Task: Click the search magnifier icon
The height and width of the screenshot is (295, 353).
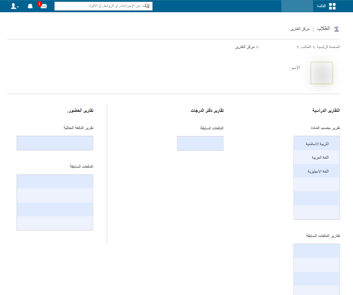Action: [147, 6]
